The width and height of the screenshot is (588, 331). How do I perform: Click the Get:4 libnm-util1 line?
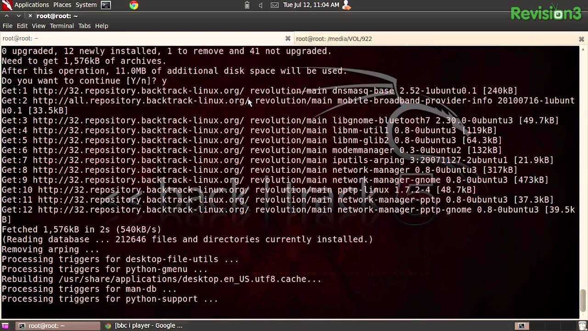coord(249,131)
